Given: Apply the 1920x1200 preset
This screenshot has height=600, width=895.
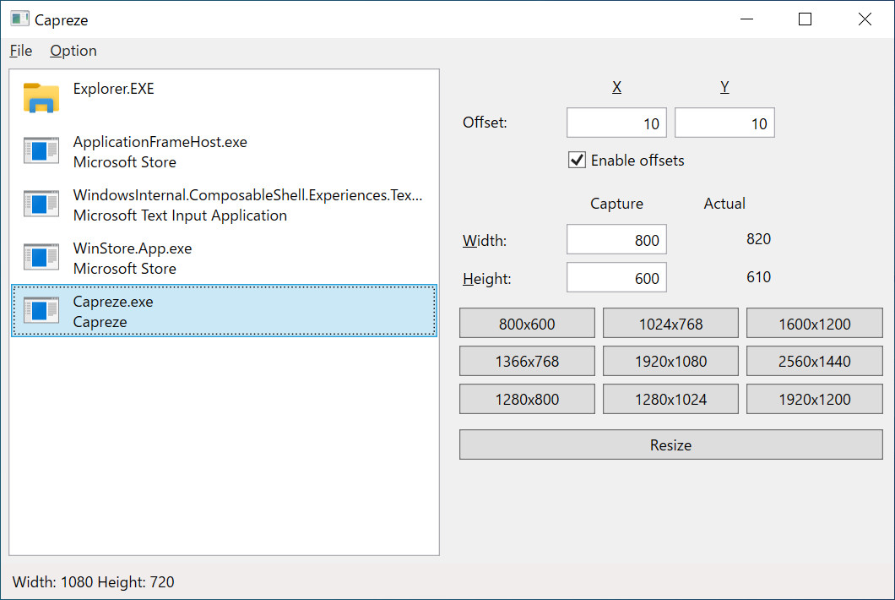Looking at the screenshot, I should (x=815, y=399).
